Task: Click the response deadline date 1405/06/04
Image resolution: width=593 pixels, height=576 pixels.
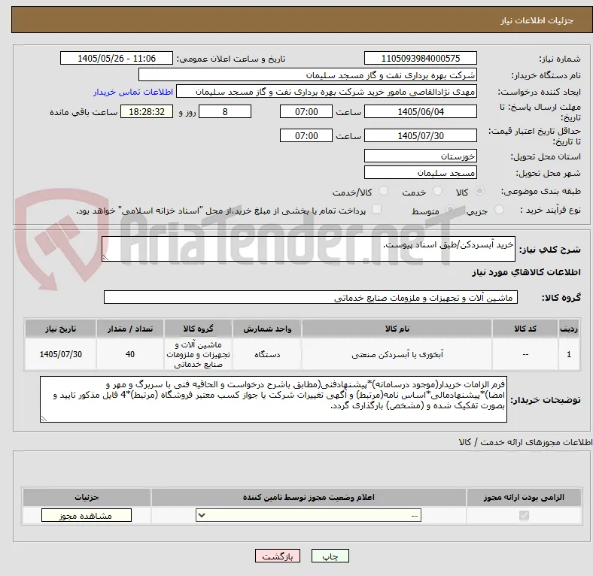Action: coord(421,111)
